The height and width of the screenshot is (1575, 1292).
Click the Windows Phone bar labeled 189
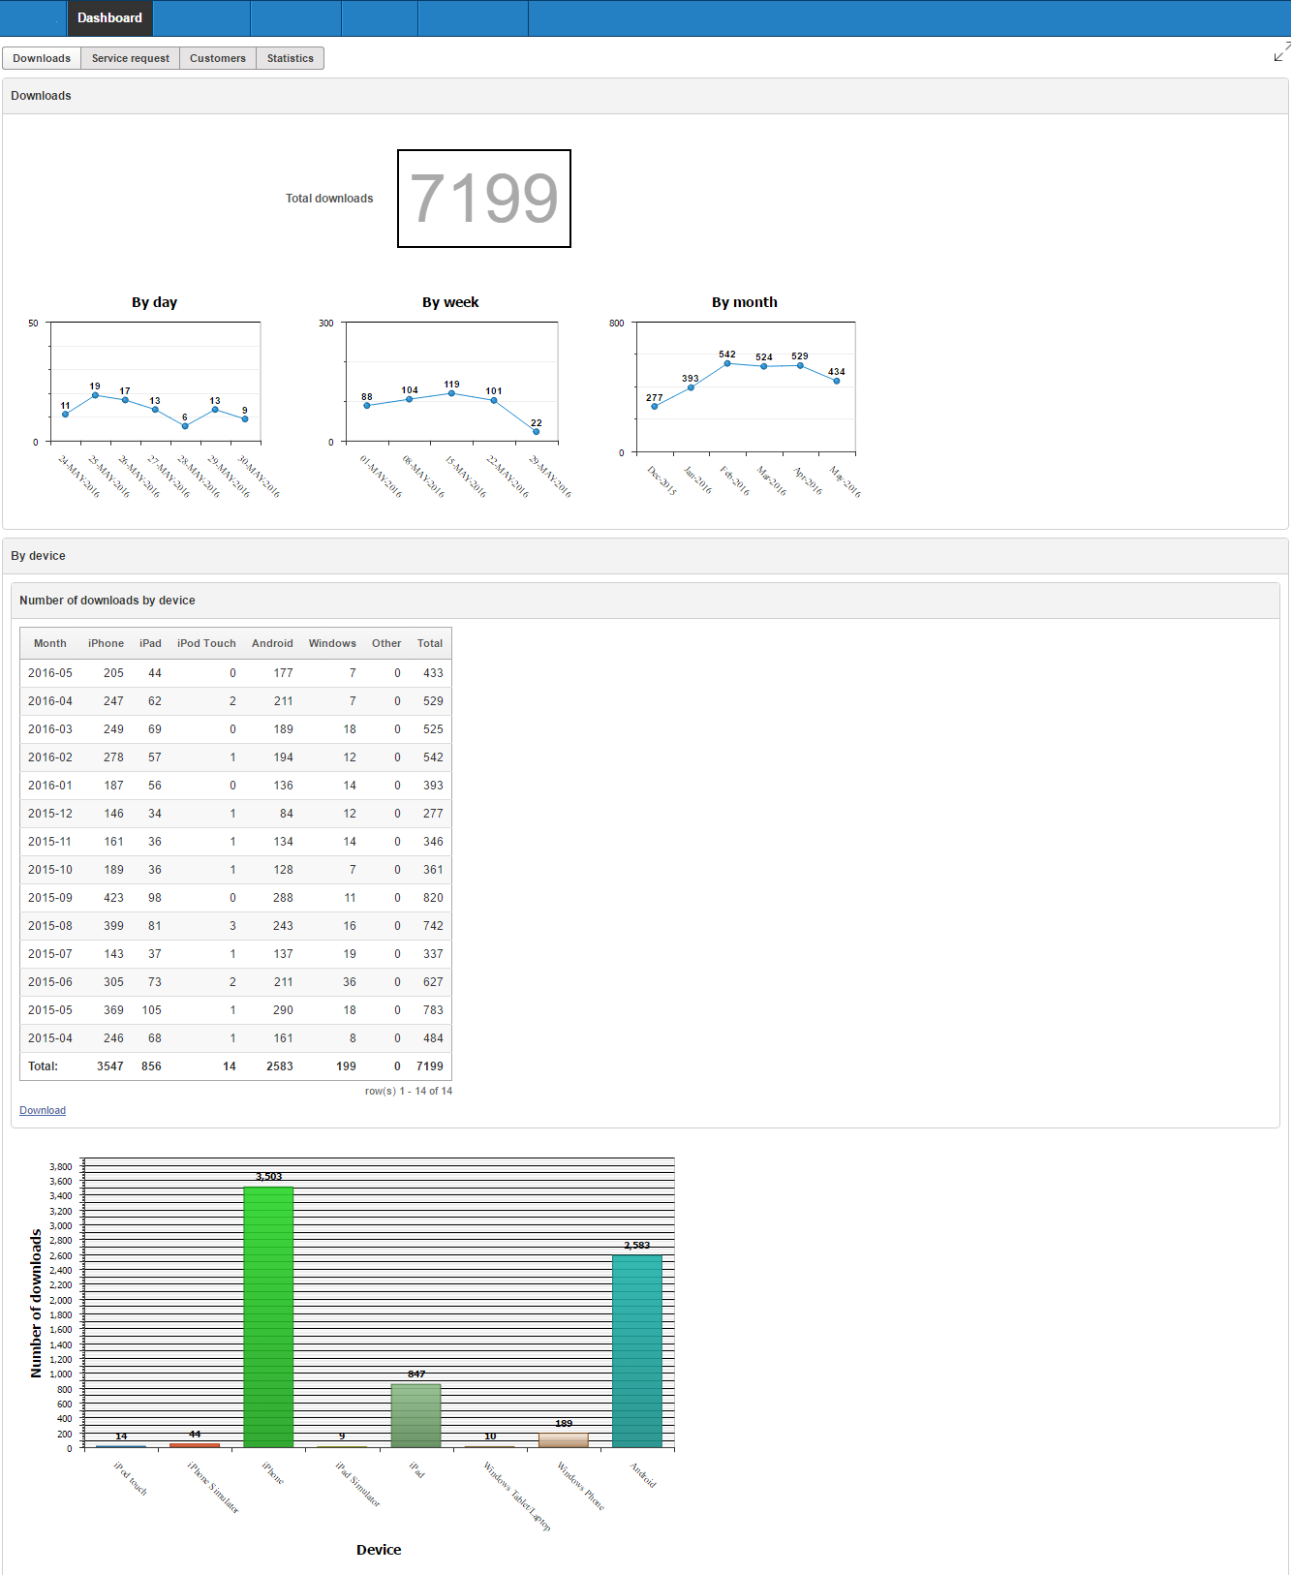tap(564, 1440)
